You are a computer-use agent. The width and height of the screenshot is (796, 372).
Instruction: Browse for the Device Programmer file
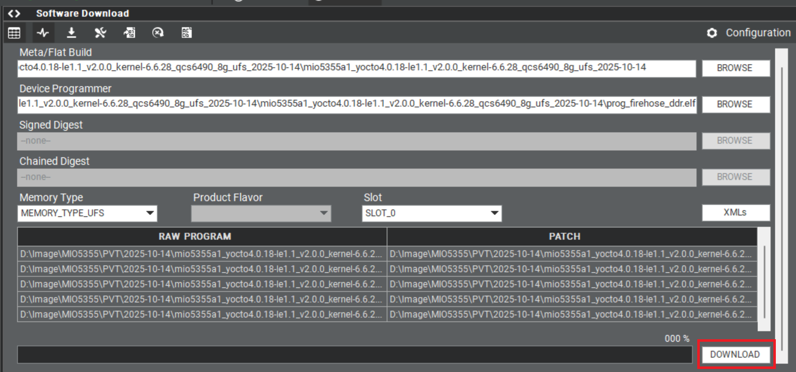pyautogui.click(x=735, y=104)
